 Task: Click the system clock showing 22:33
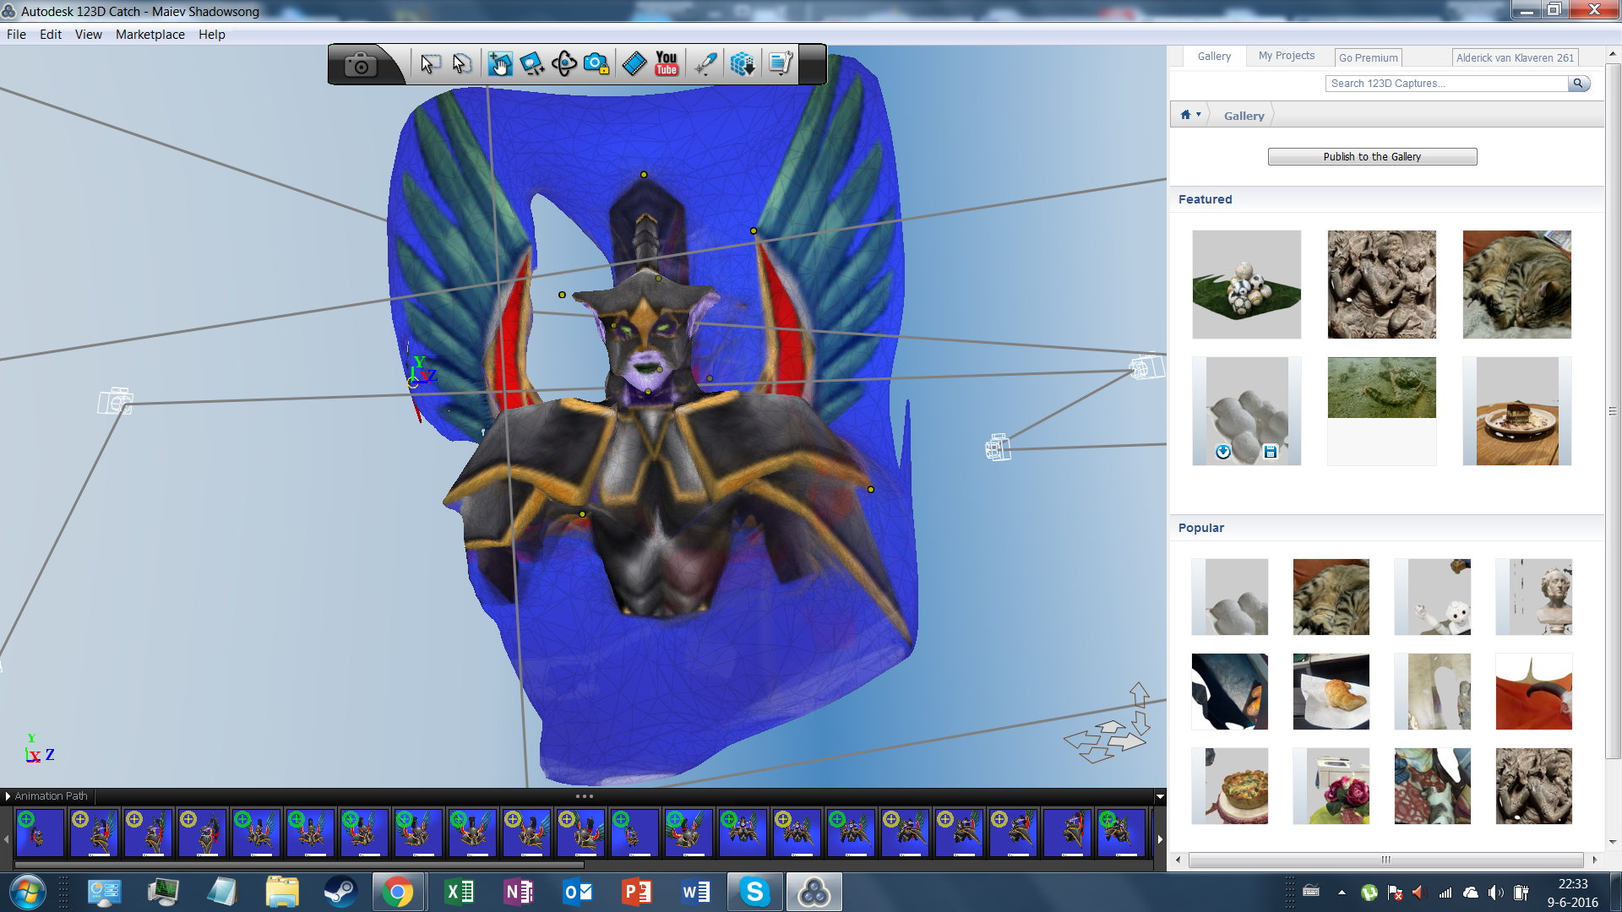pyautogui.click(x=1572, y=884)
